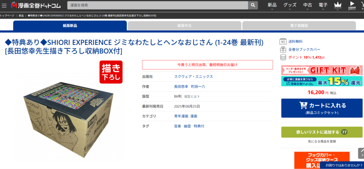Screen dimensions: 364x169
Task: Expand the 版型とは explanation
Action: (x=192, y=96)
